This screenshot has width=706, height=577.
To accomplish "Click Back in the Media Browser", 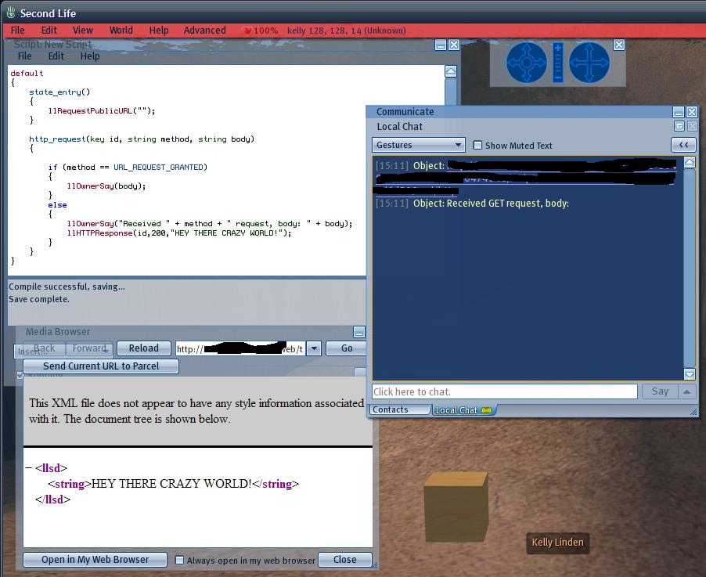I will [44, 348].
